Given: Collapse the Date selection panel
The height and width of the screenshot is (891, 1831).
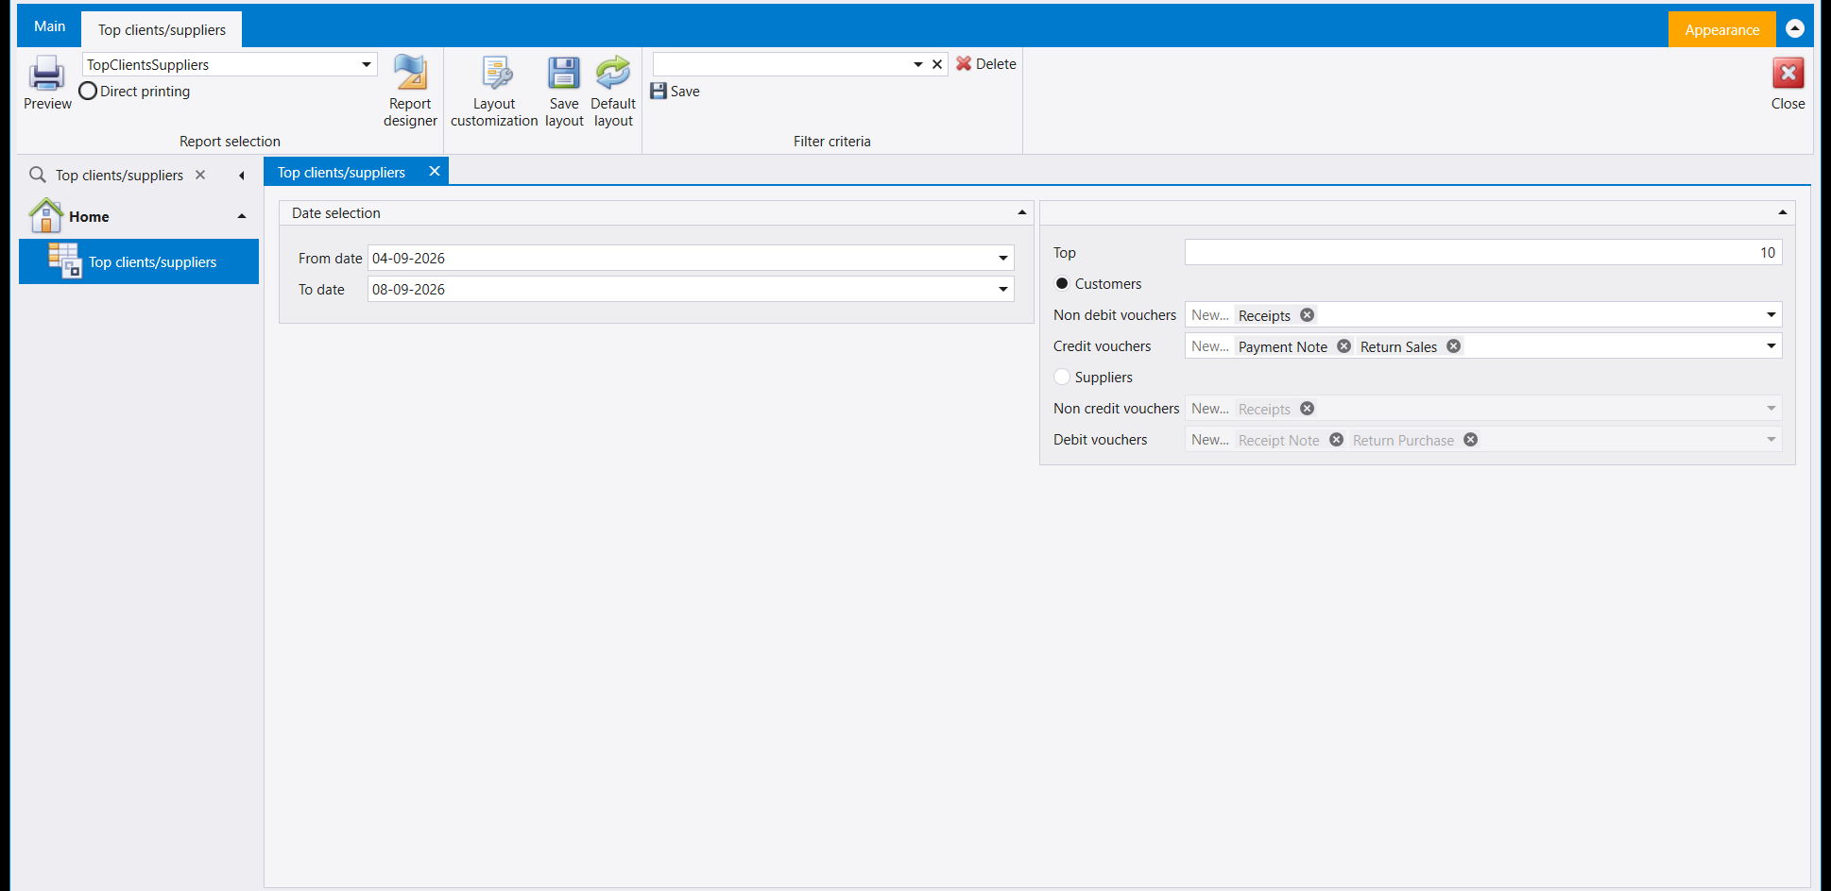Looking at the screenshot, I should (x=1022, y=212).
